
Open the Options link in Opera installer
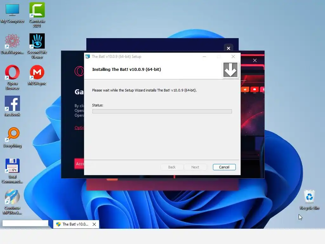click(x=79, y=128)
